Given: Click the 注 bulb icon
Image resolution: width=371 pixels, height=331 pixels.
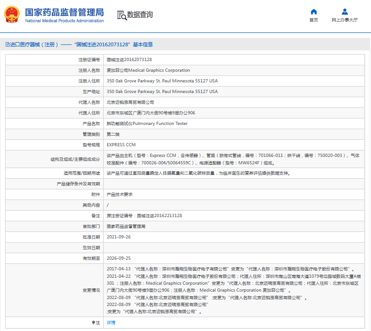Looking at the screenshot, I should pos(93,323).
